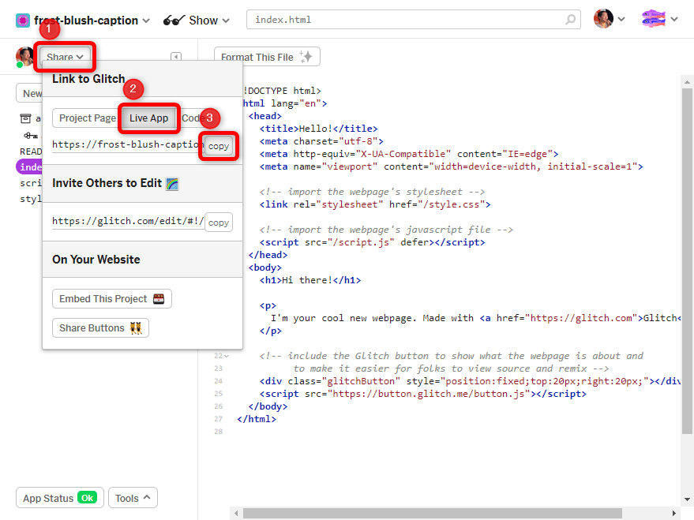Screen dimensions: 694x520
Task: Toggle the Share dropdown button
Action: pyautogui.click(x=65, y=57)
